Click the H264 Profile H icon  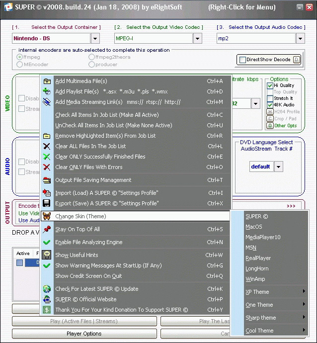[270, 111]
